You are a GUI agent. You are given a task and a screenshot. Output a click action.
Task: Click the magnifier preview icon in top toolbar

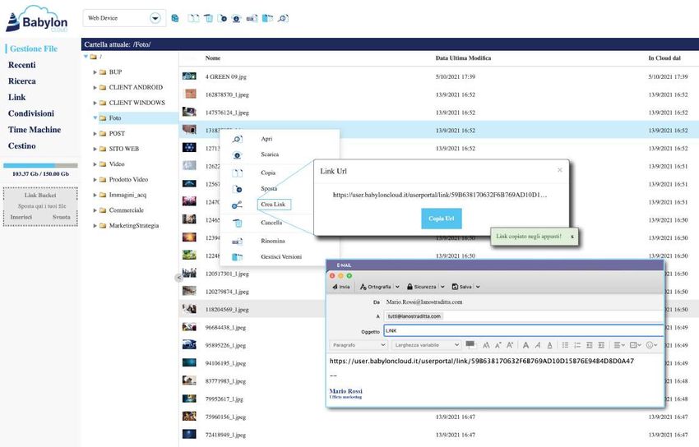[x=282, y=17]
